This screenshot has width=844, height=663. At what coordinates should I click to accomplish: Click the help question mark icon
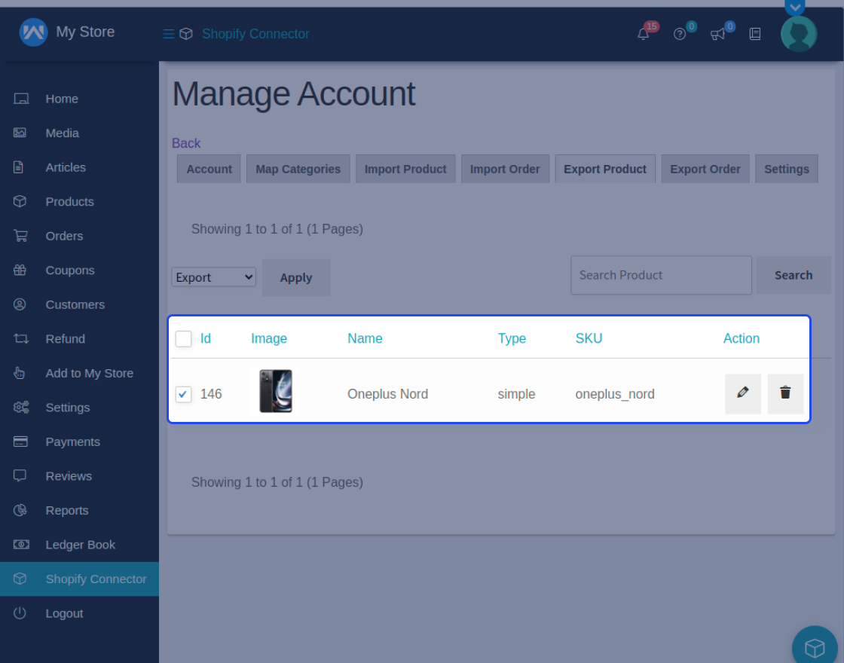pos(680,34)
